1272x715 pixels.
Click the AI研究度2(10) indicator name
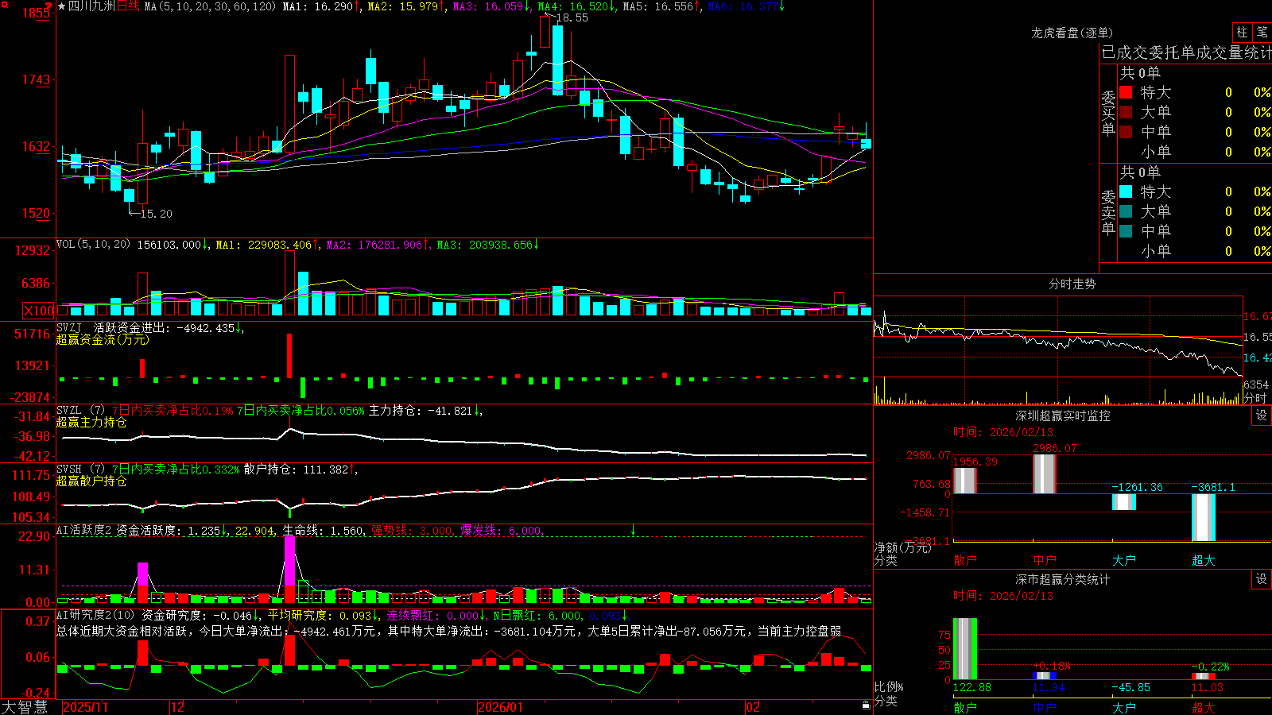[x=95, y=615]
